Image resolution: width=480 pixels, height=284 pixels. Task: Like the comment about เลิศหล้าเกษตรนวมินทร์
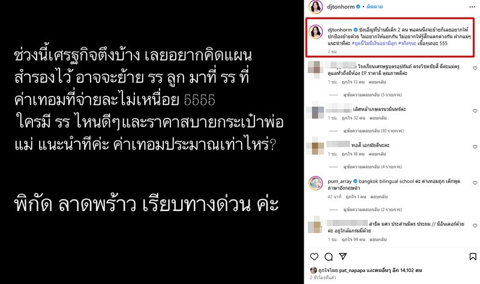(x=475, y=111)
